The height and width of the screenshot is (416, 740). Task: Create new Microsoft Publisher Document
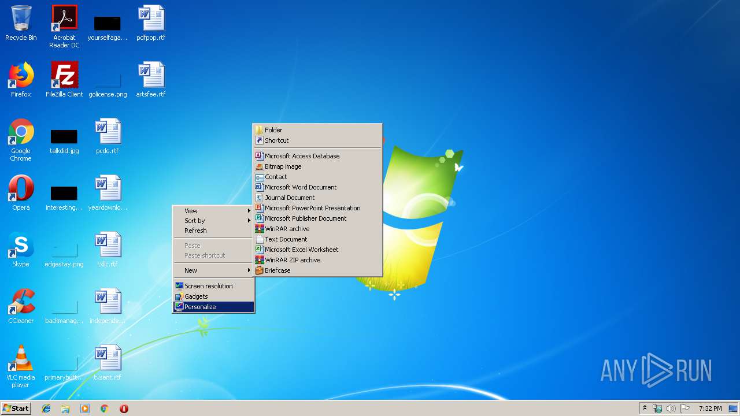click(x=317, y=218)
